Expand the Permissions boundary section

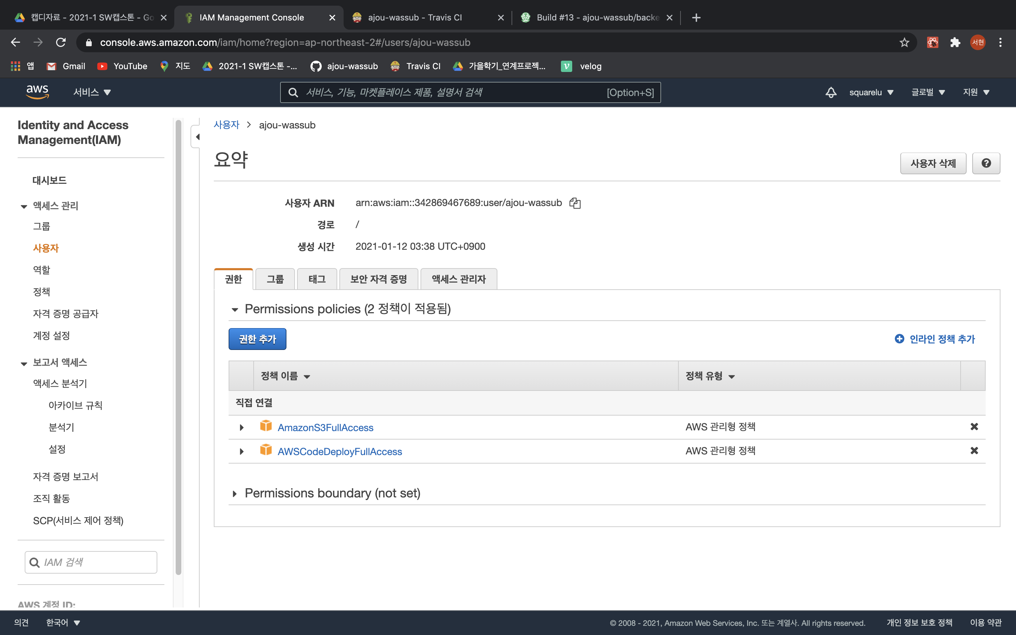(235, 494)
